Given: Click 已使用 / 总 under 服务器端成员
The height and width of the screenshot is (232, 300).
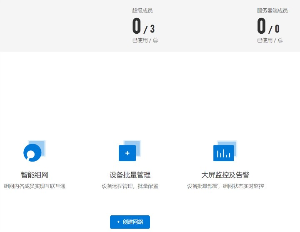Looking at the screenshot, I should (270, 40).
